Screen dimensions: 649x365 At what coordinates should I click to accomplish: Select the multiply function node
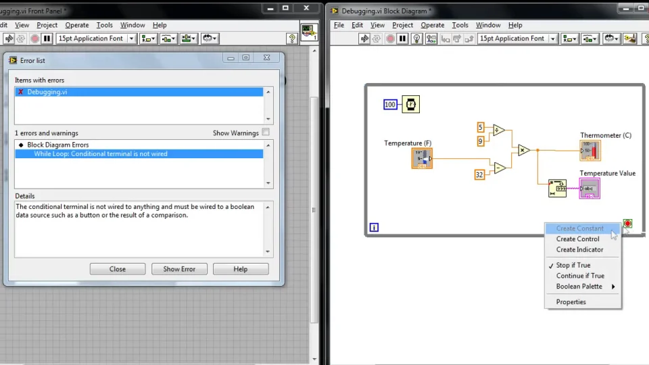pos(523,150)
